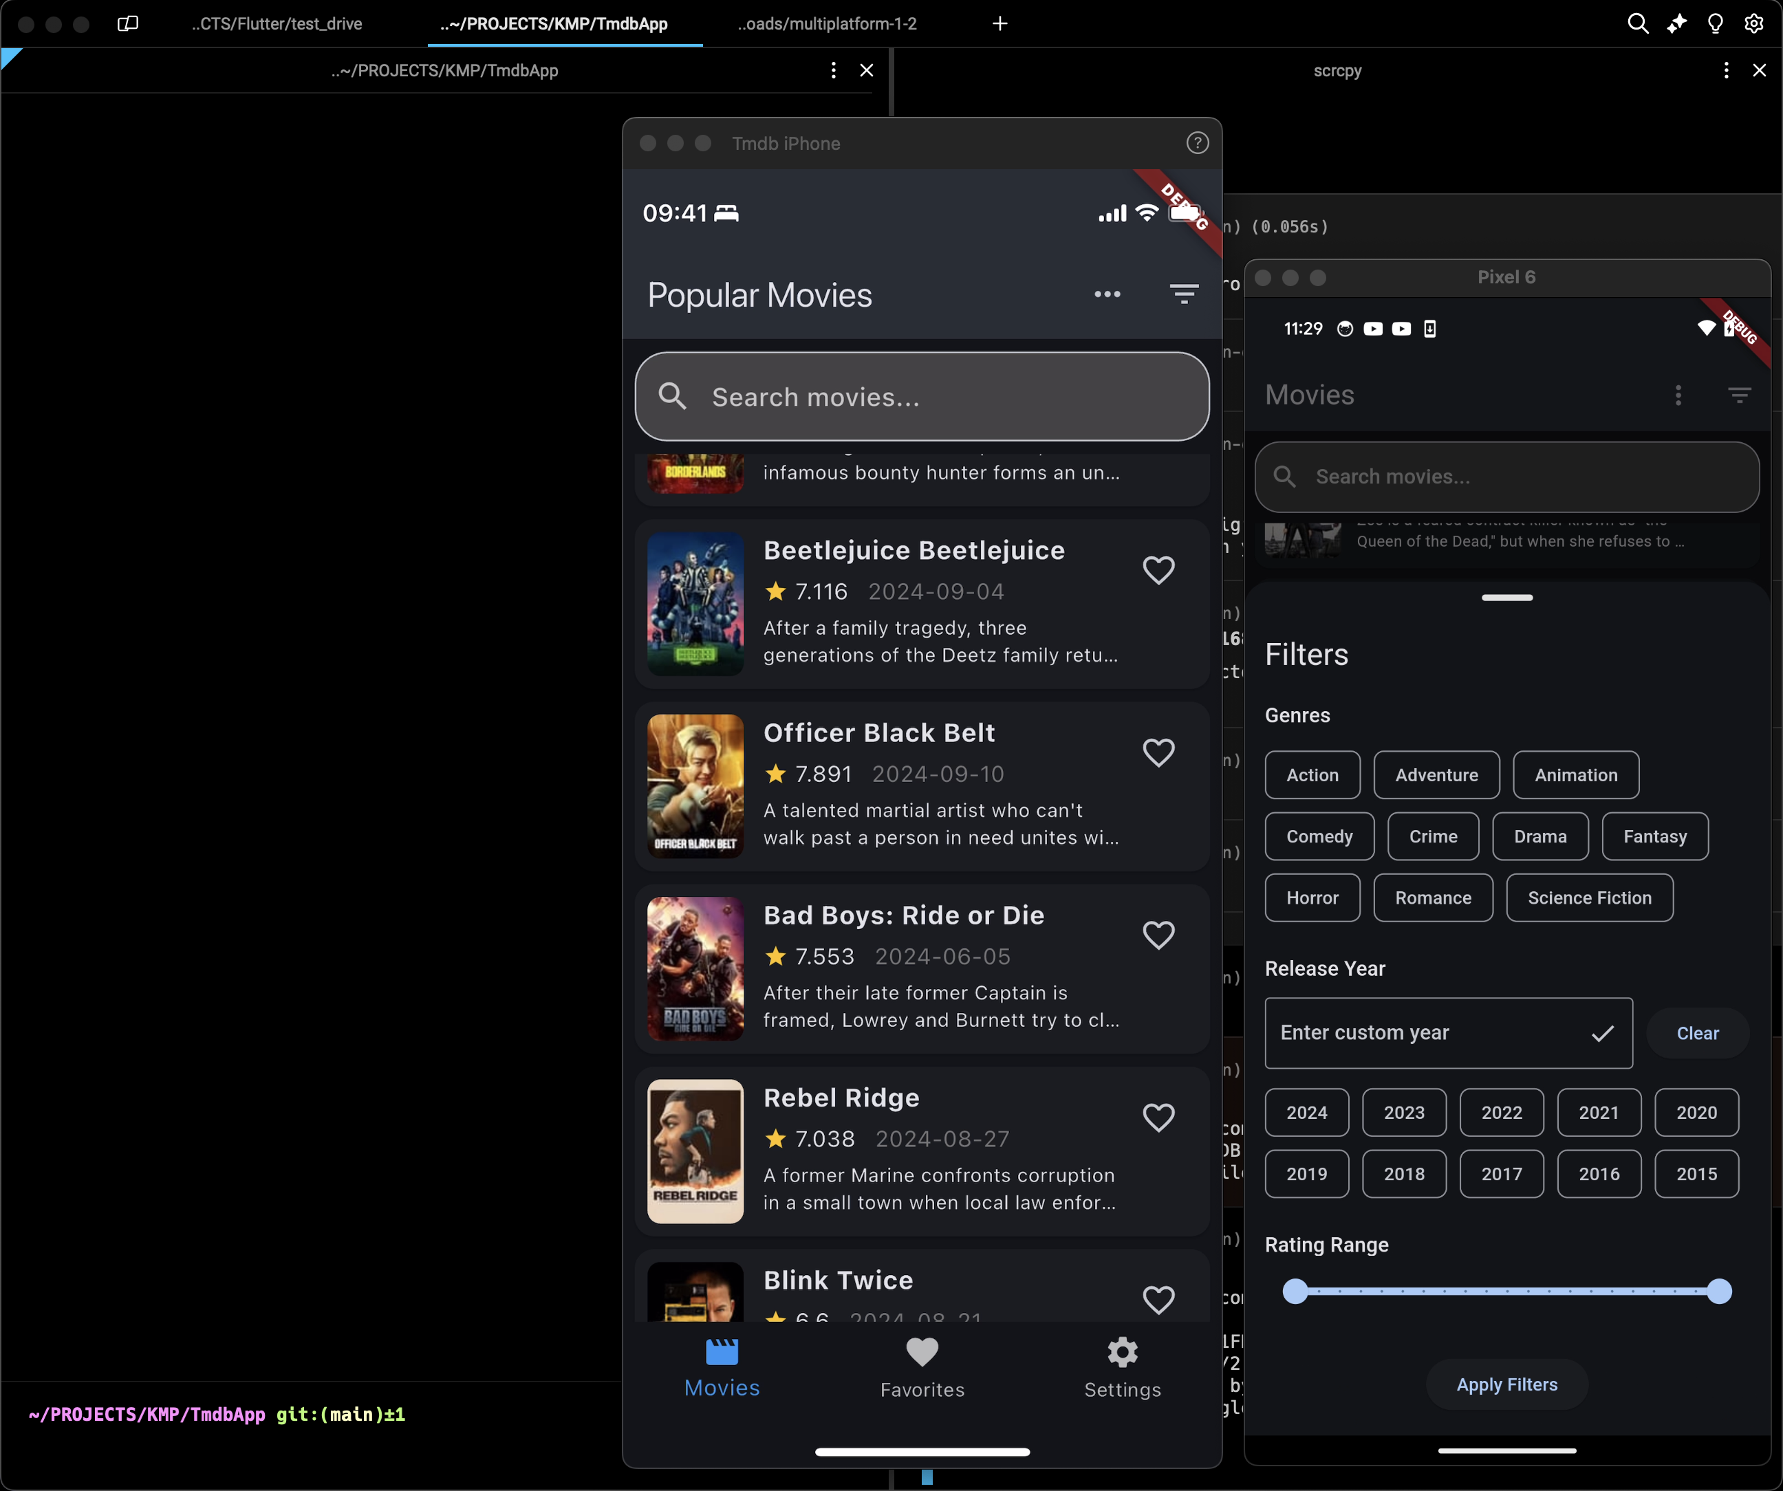The width and height of the screenshot is (1783, 1491).
Task: Open three-dot menu beside Popular Movies
Action: 1107,294
